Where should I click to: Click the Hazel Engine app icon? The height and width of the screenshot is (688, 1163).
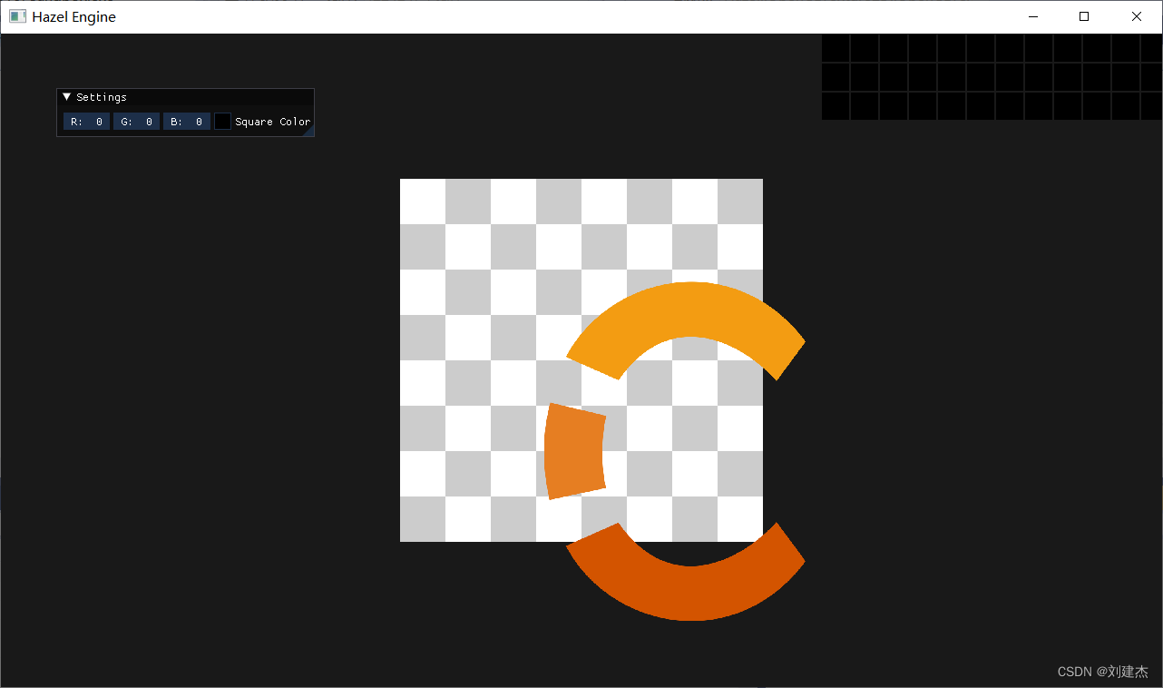point(17,16)
